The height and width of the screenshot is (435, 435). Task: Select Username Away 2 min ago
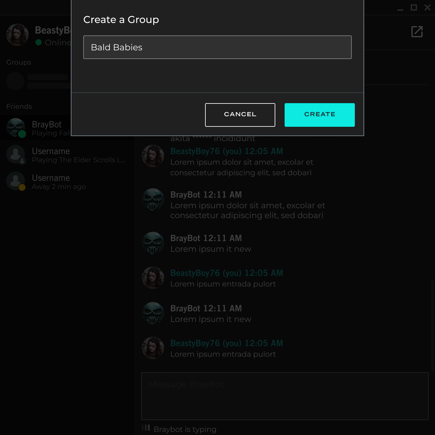click(x=67, y=181)
